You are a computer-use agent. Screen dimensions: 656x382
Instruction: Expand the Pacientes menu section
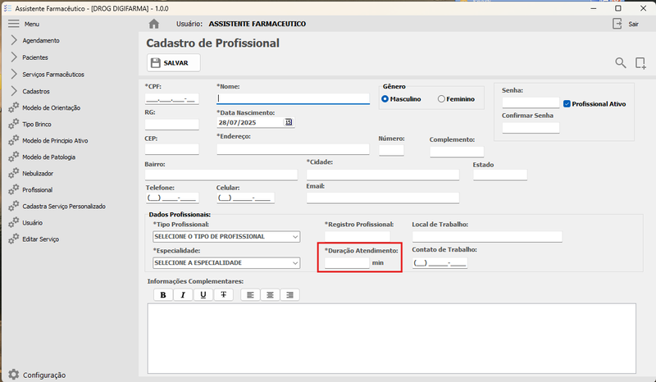14,57
